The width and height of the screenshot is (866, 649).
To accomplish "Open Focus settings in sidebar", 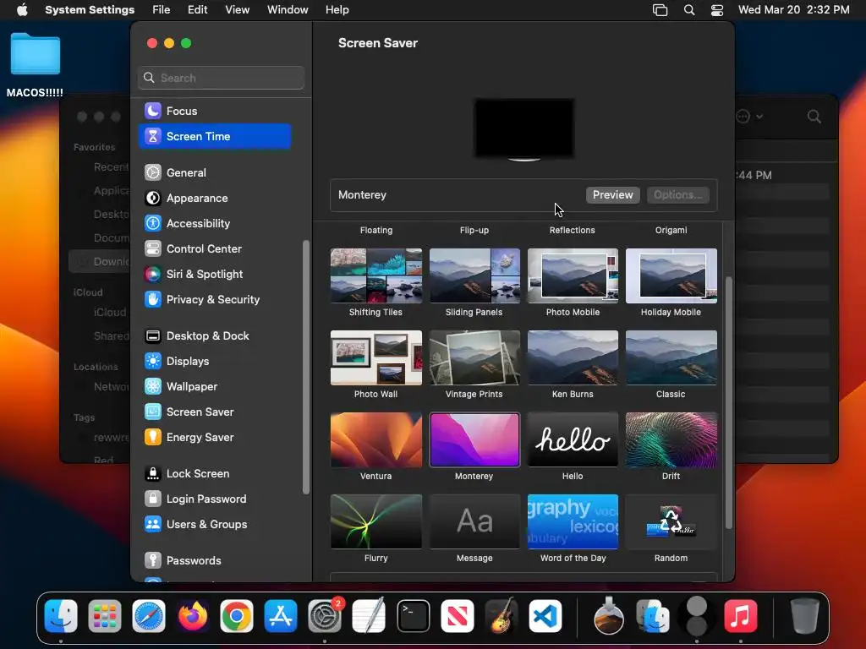I will [x=215, y=111].
